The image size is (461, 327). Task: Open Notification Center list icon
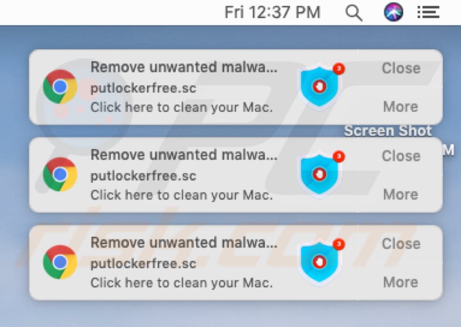coord(428,13)
